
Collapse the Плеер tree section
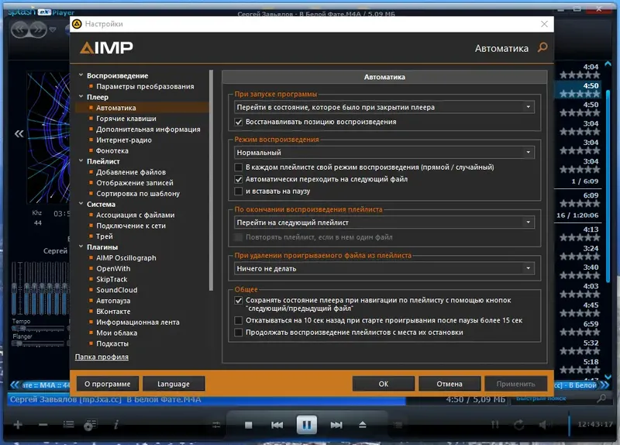[x=81, y=96]
